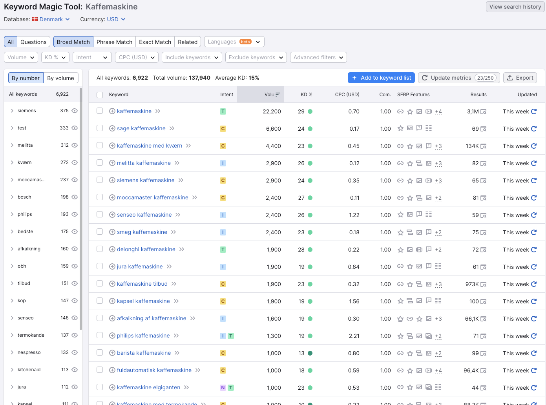Screen dimensions: 546x405
Task: Check the melitta kaffemaskine checkbox
Action: tap(100, 163)
